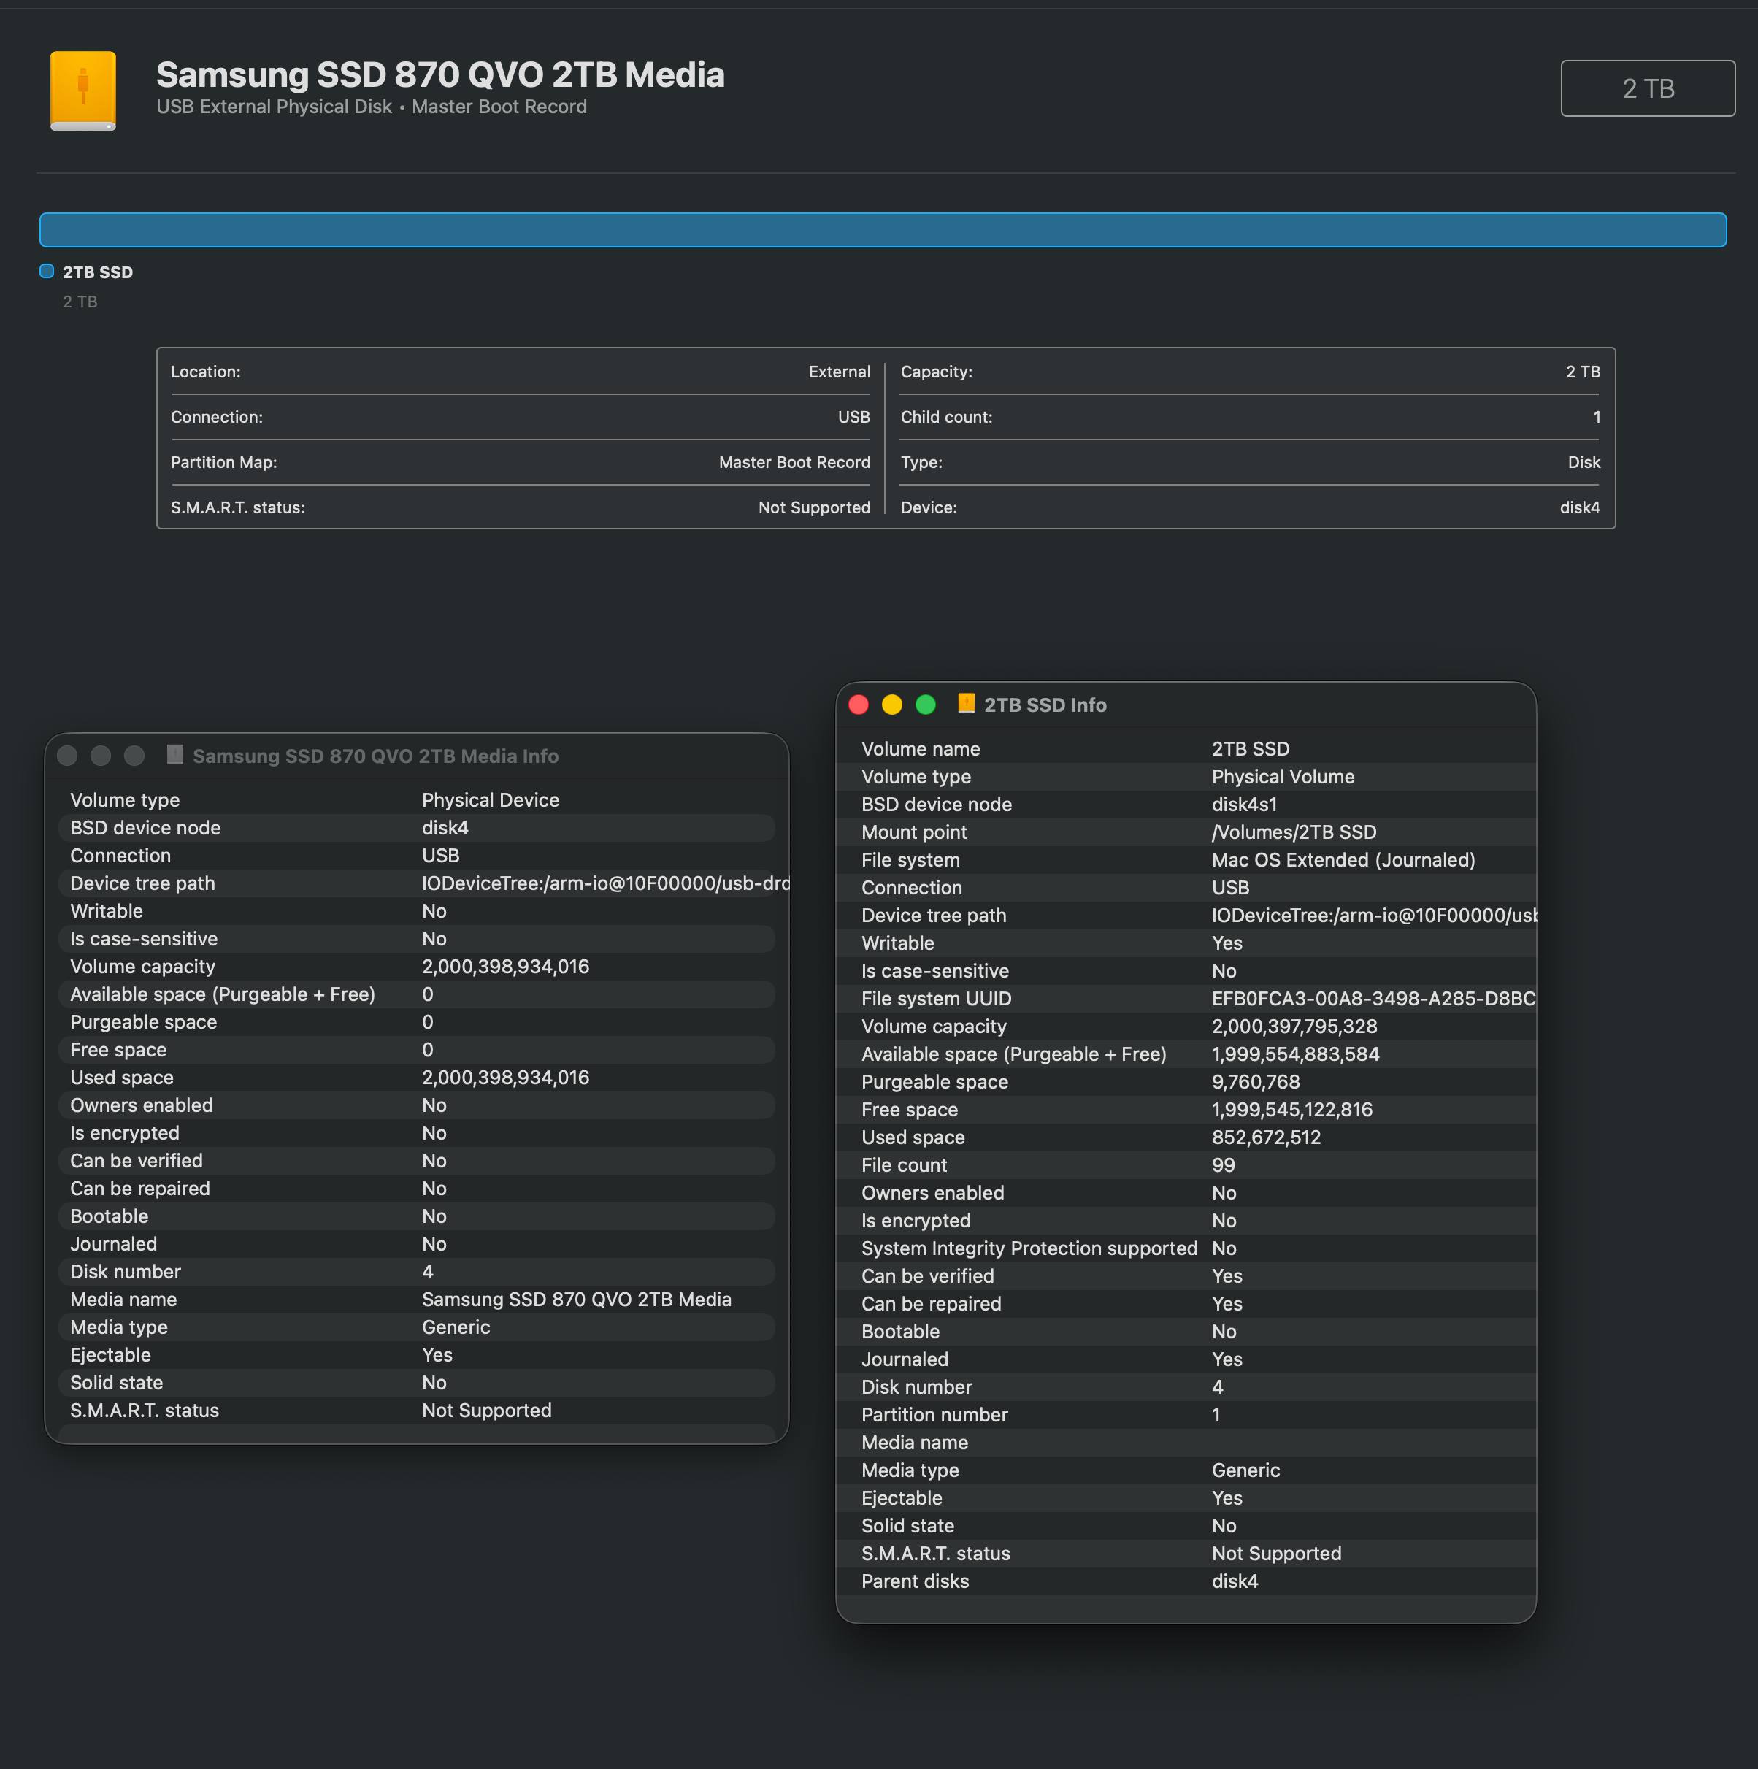Zoom the 2TB SSD Info window
The image size is (1758, 1769).
[x=926, y=704]
